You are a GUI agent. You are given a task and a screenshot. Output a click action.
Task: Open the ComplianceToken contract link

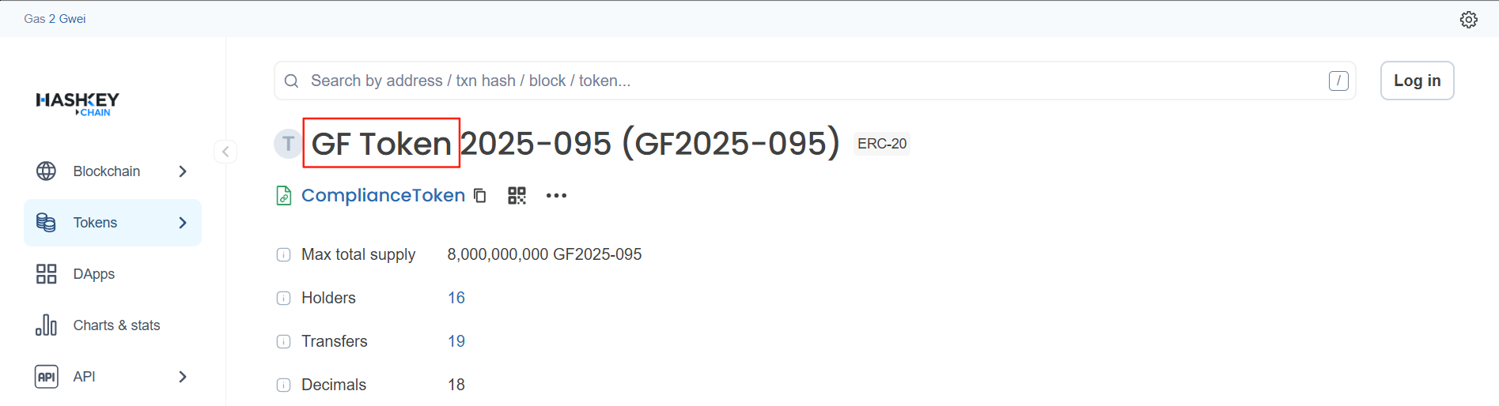pos(383,196)
